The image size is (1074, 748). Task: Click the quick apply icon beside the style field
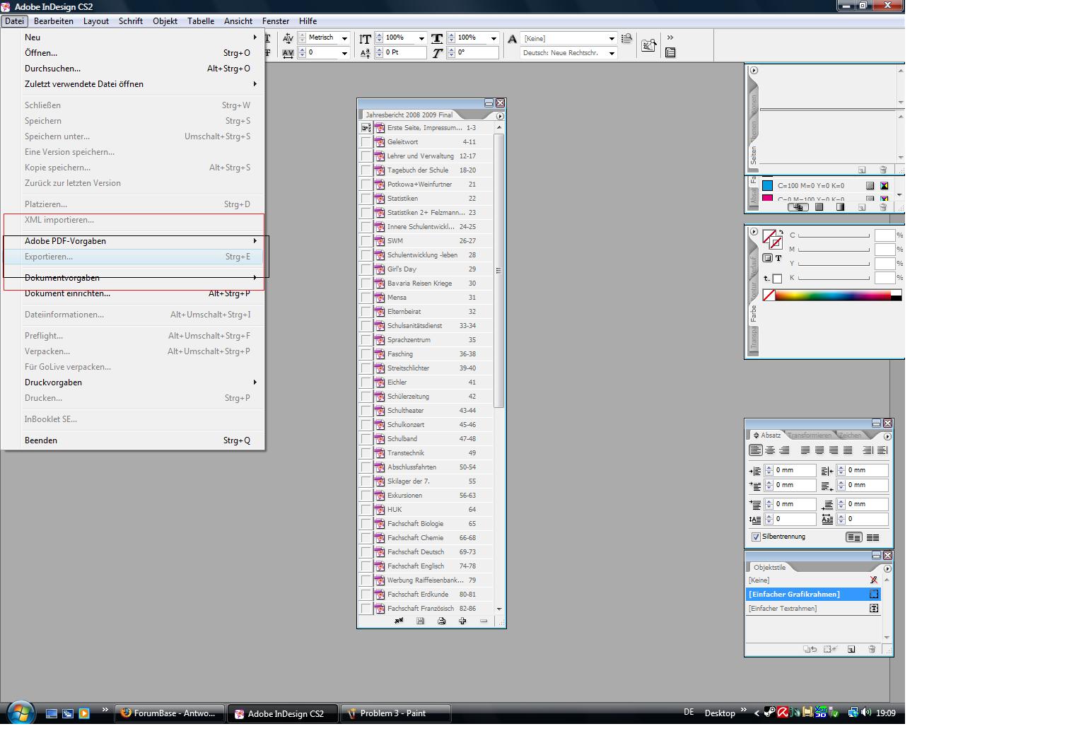[x=626, y=38]
